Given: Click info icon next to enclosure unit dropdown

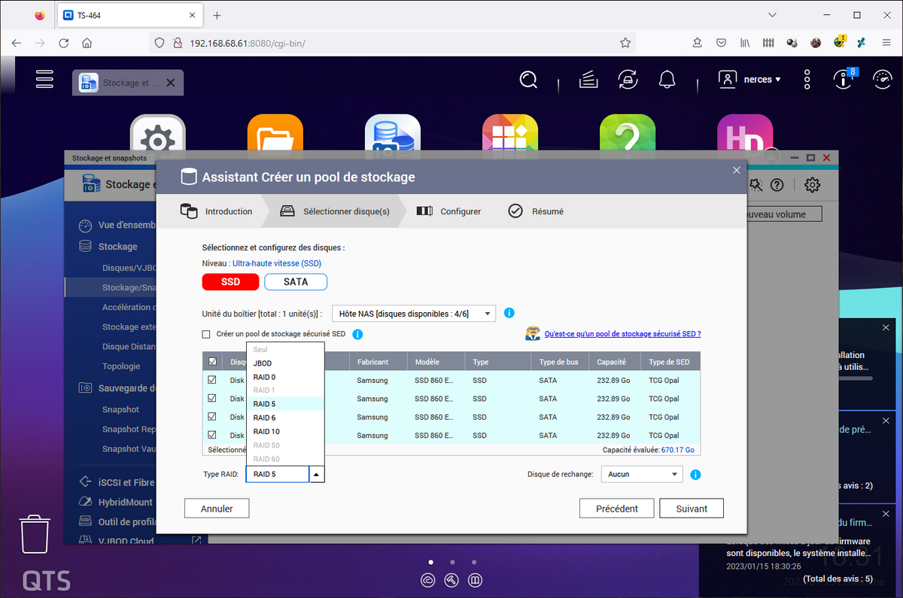Looking at the screenshot, I should click(509, 313).
